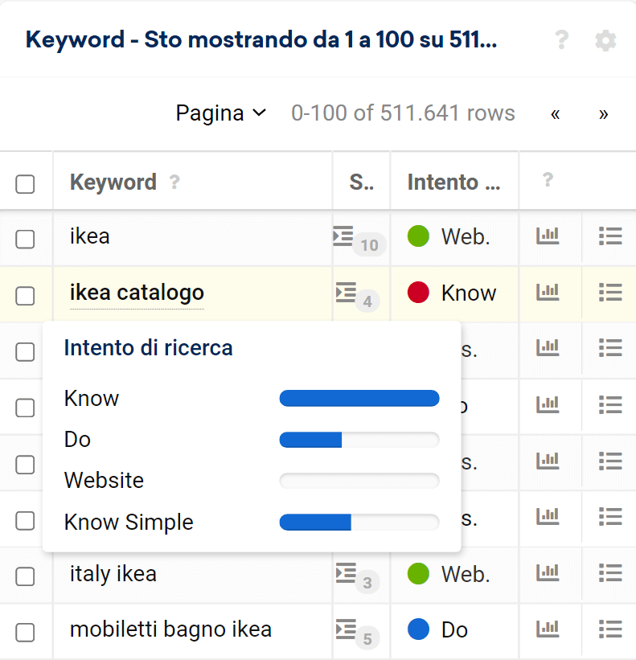Viewport: 636px width, 660px height.
Task: Click the mobiletti bagno ikea keyword text
Action: click(x=170, y=629)
